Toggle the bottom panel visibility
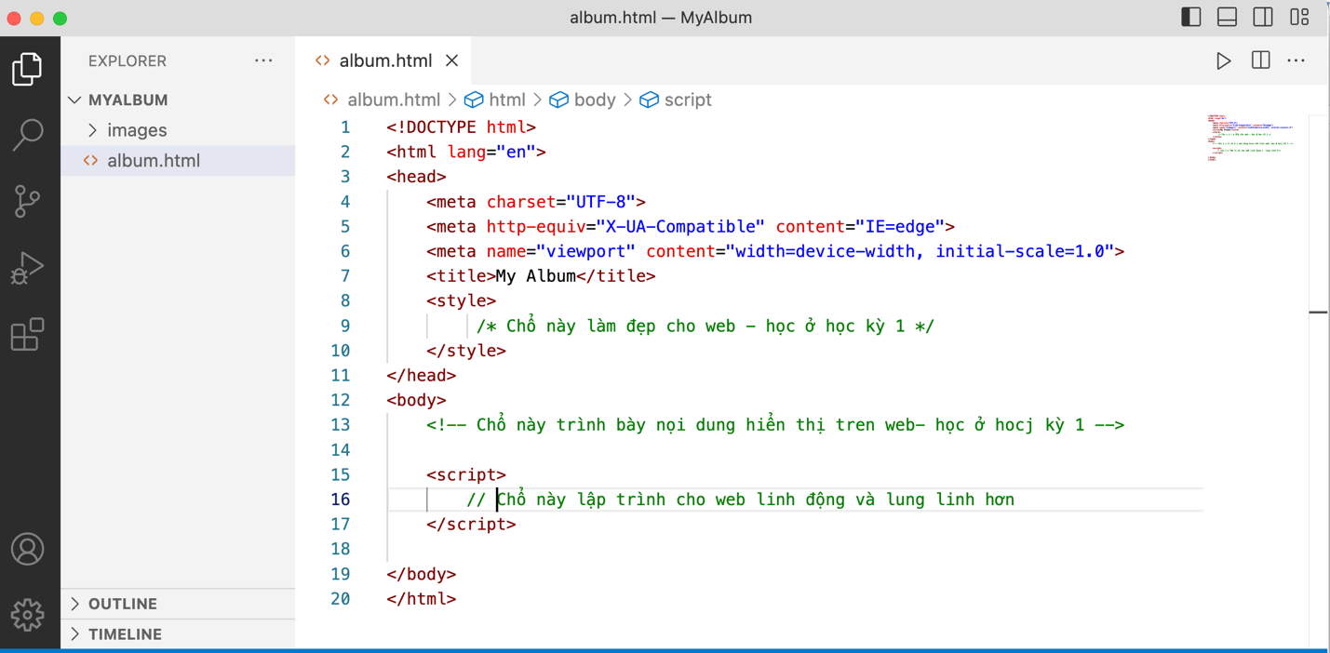 coord(1226,16)
